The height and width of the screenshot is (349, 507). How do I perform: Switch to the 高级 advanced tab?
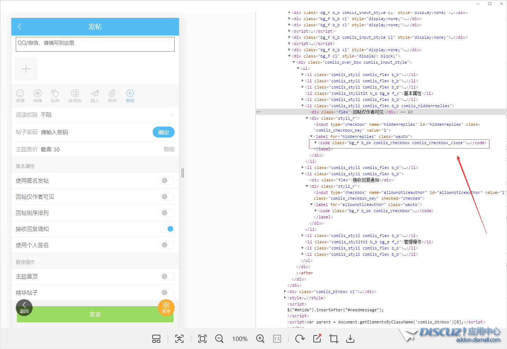pyautogui.click(x=130, y=96)
